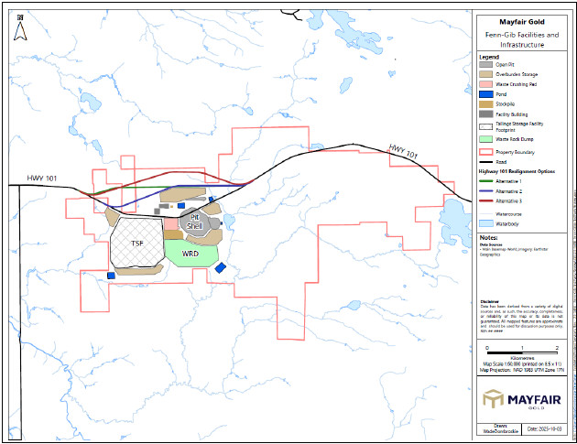
Task: Click the Road black line legend symbol
Action: tap(485, 162)
